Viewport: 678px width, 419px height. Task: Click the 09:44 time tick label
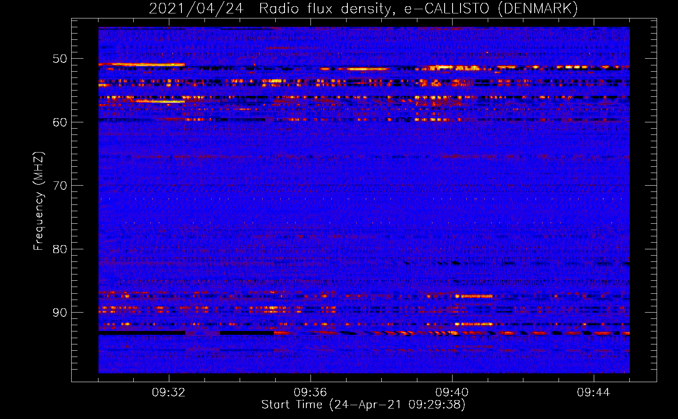click(594, 393)
